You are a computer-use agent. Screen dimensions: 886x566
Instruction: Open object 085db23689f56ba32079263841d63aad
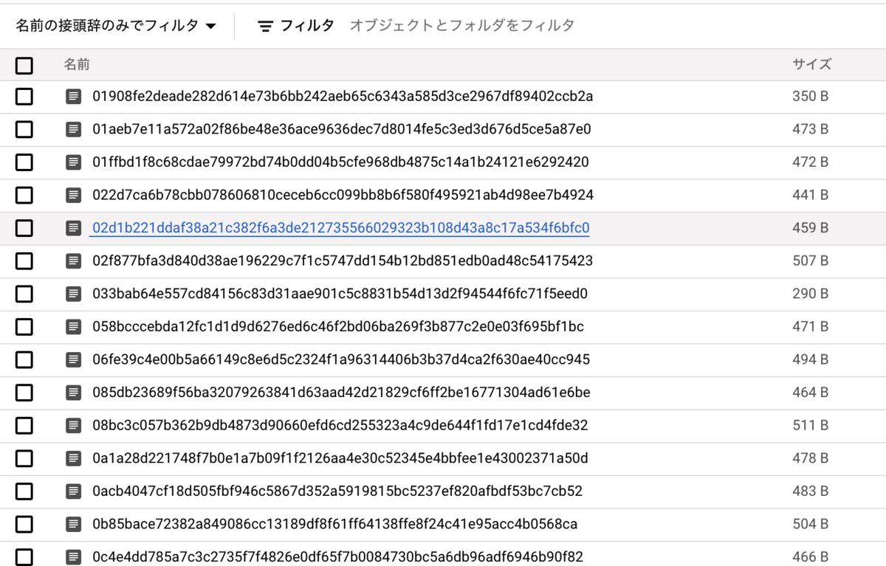341,393
